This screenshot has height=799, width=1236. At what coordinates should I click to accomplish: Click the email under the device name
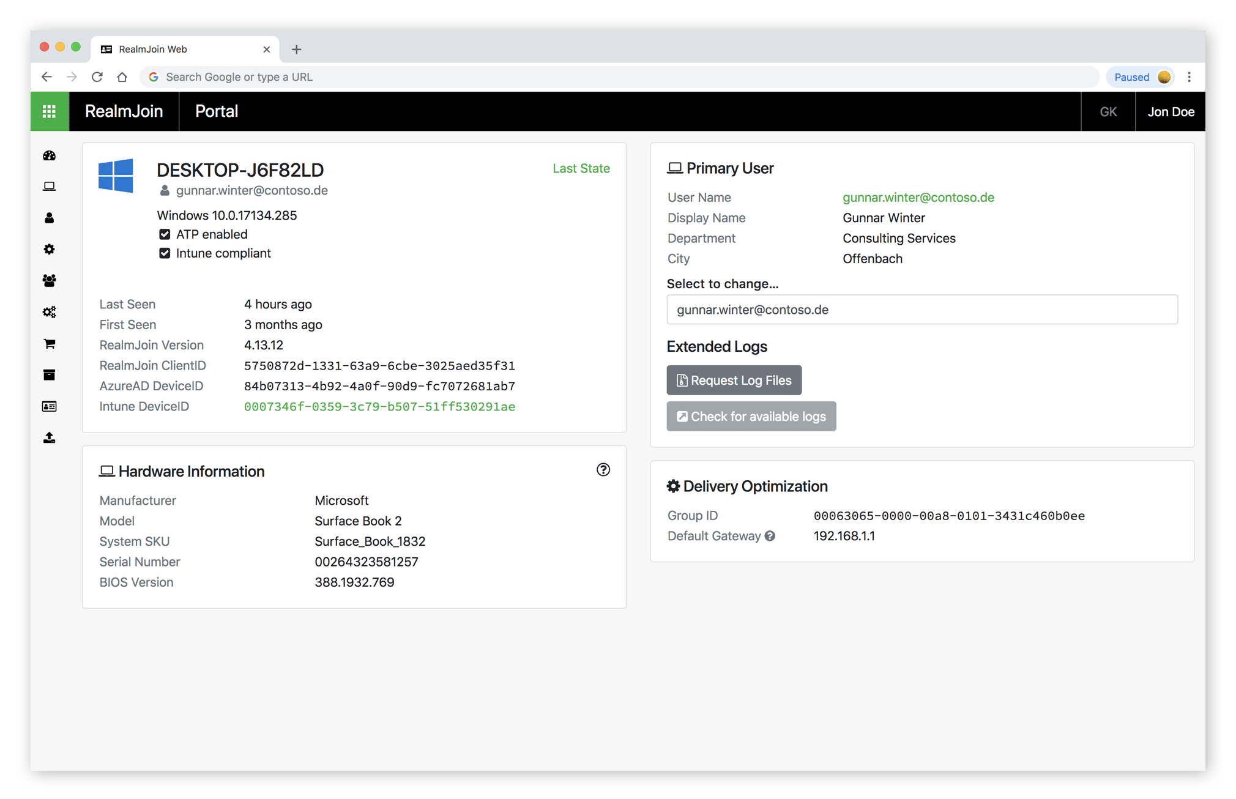click(252, 191)
